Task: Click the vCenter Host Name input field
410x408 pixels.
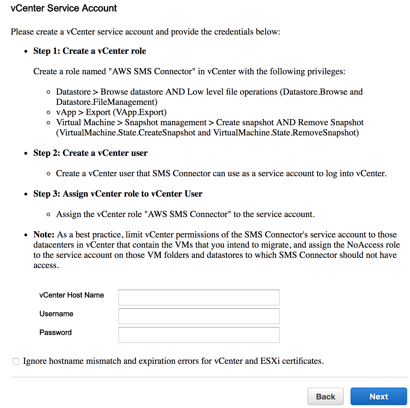Action: pyautogui.click(x=199, y=297)
